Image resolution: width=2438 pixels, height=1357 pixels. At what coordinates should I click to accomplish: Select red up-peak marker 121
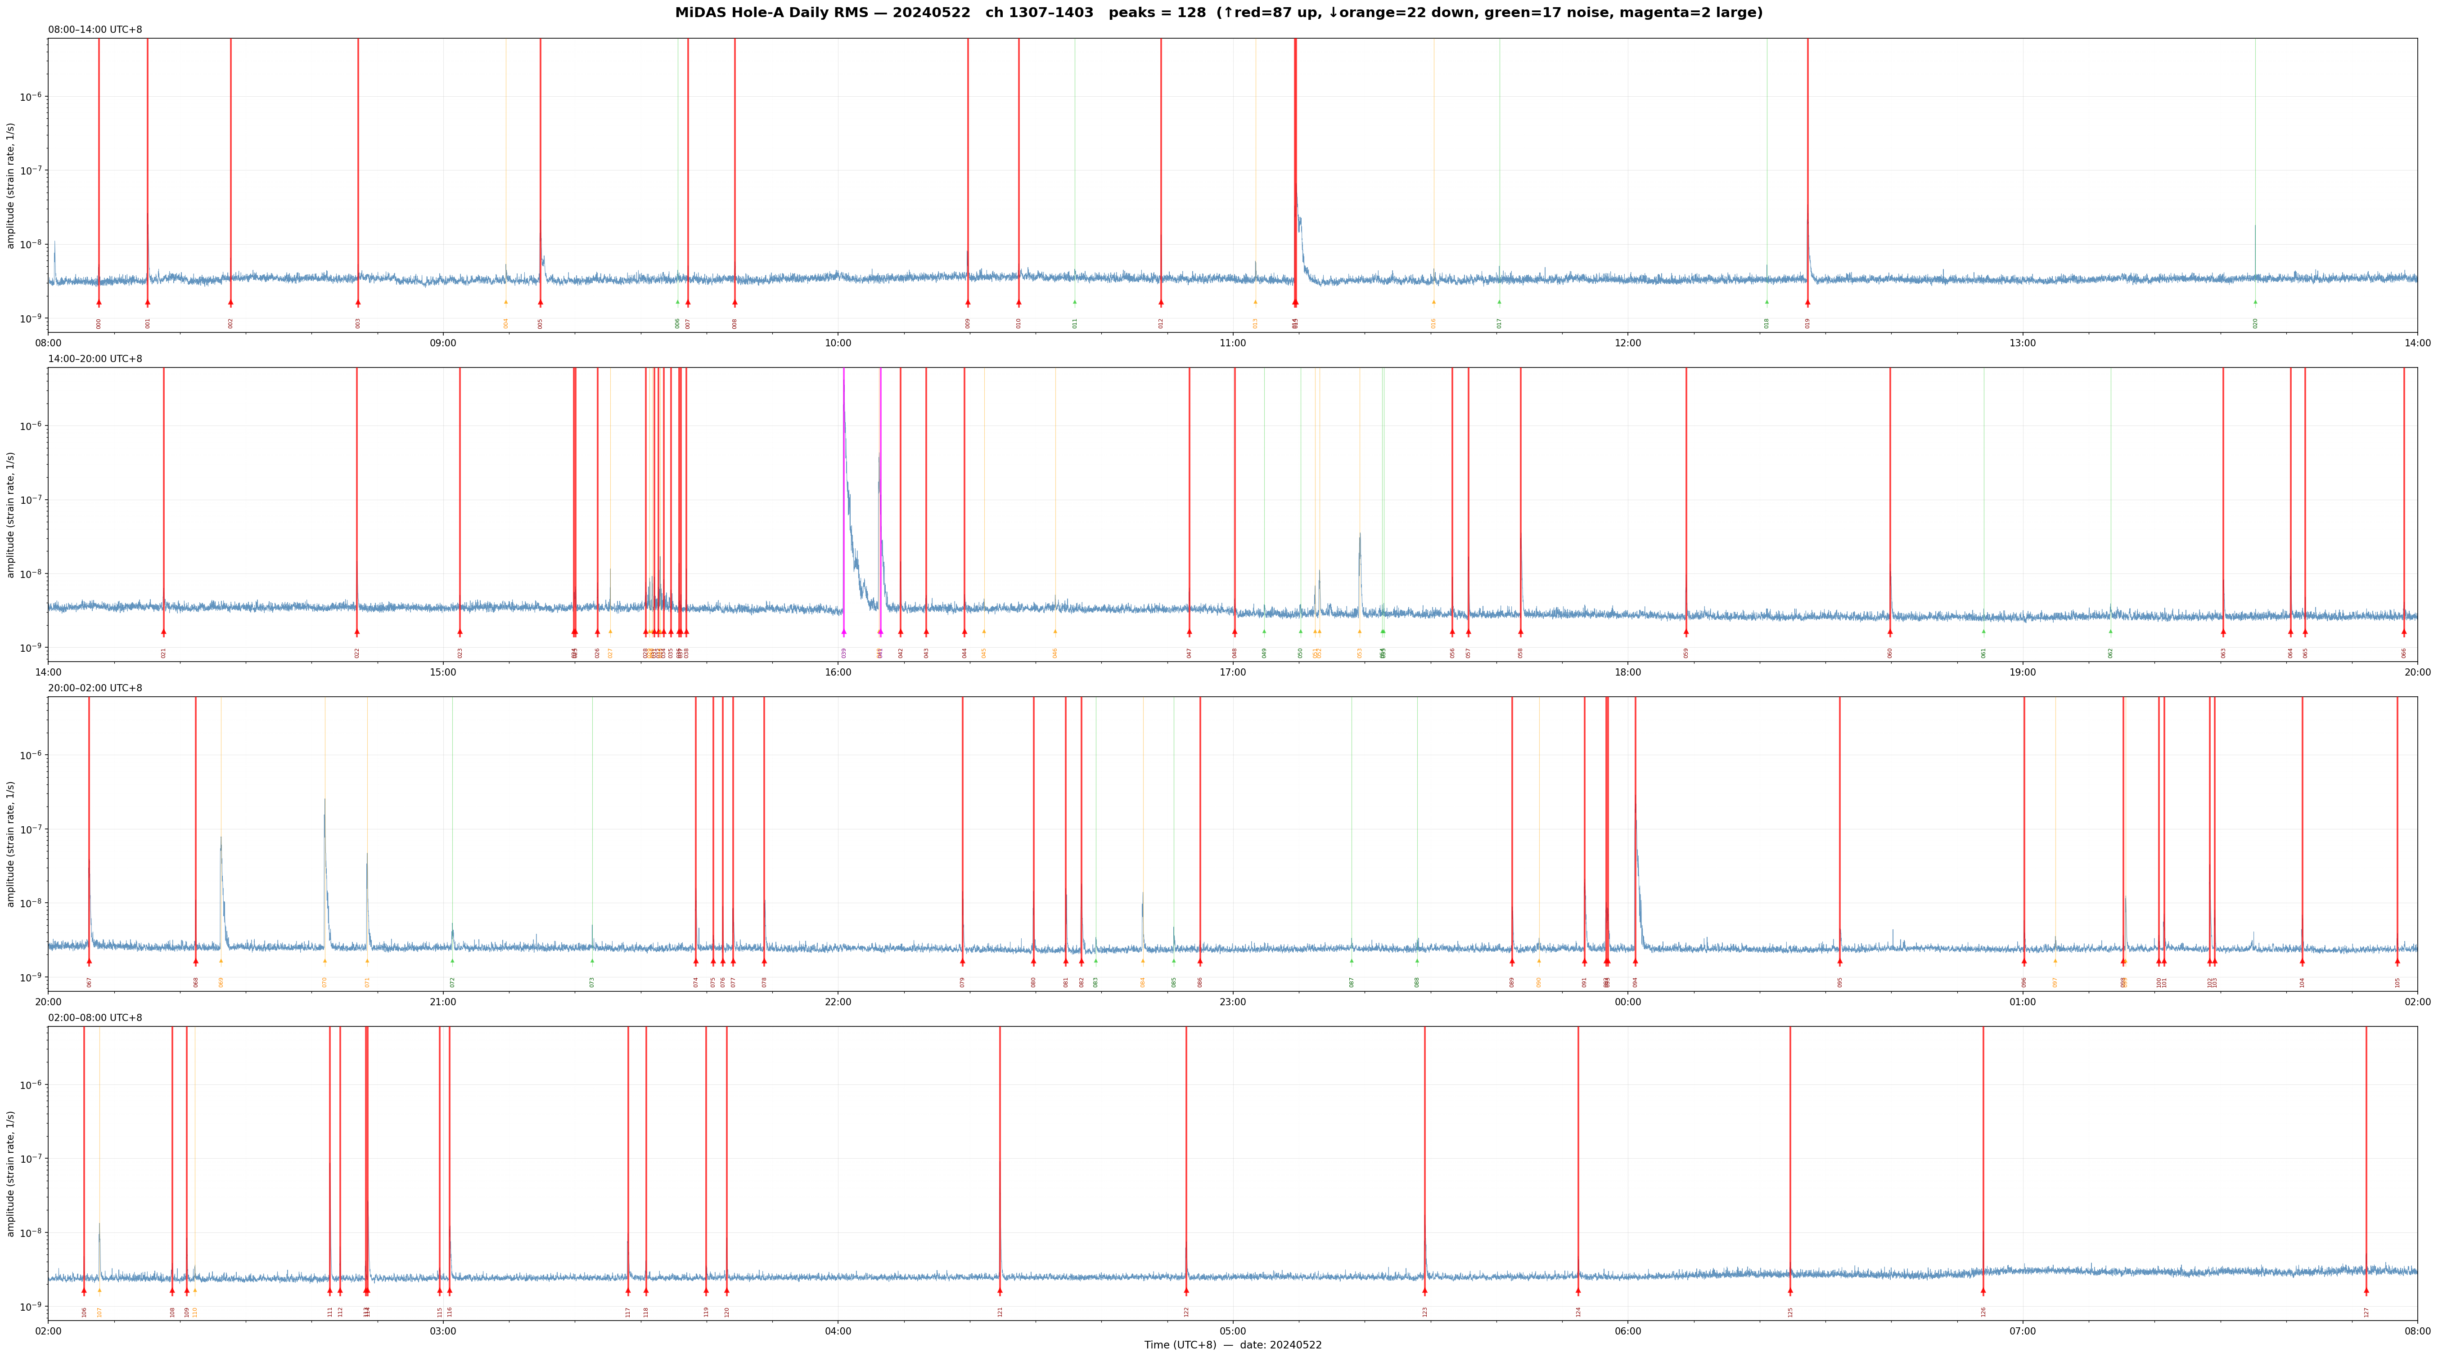1000,1291
